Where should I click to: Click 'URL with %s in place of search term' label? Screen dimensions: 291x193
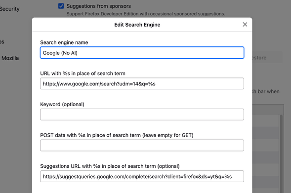tap(83, 74)
